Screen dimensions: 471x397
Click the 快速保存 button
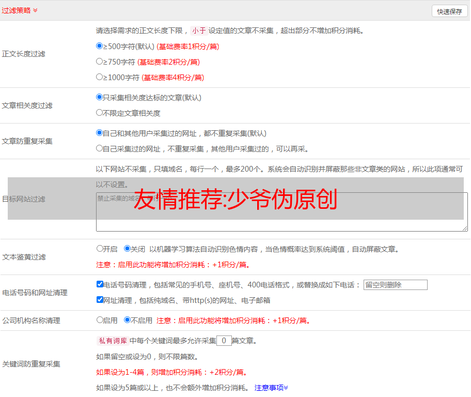(x=449, y=11)
